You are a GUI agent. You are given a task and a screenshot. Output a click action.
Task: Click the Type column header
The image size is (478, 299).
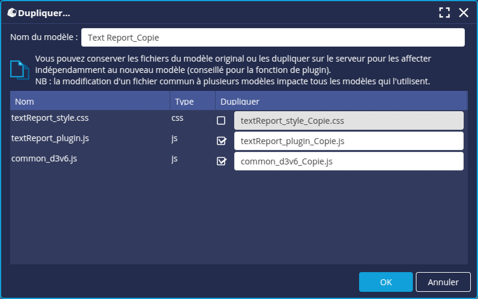click(x=192, y=102)
